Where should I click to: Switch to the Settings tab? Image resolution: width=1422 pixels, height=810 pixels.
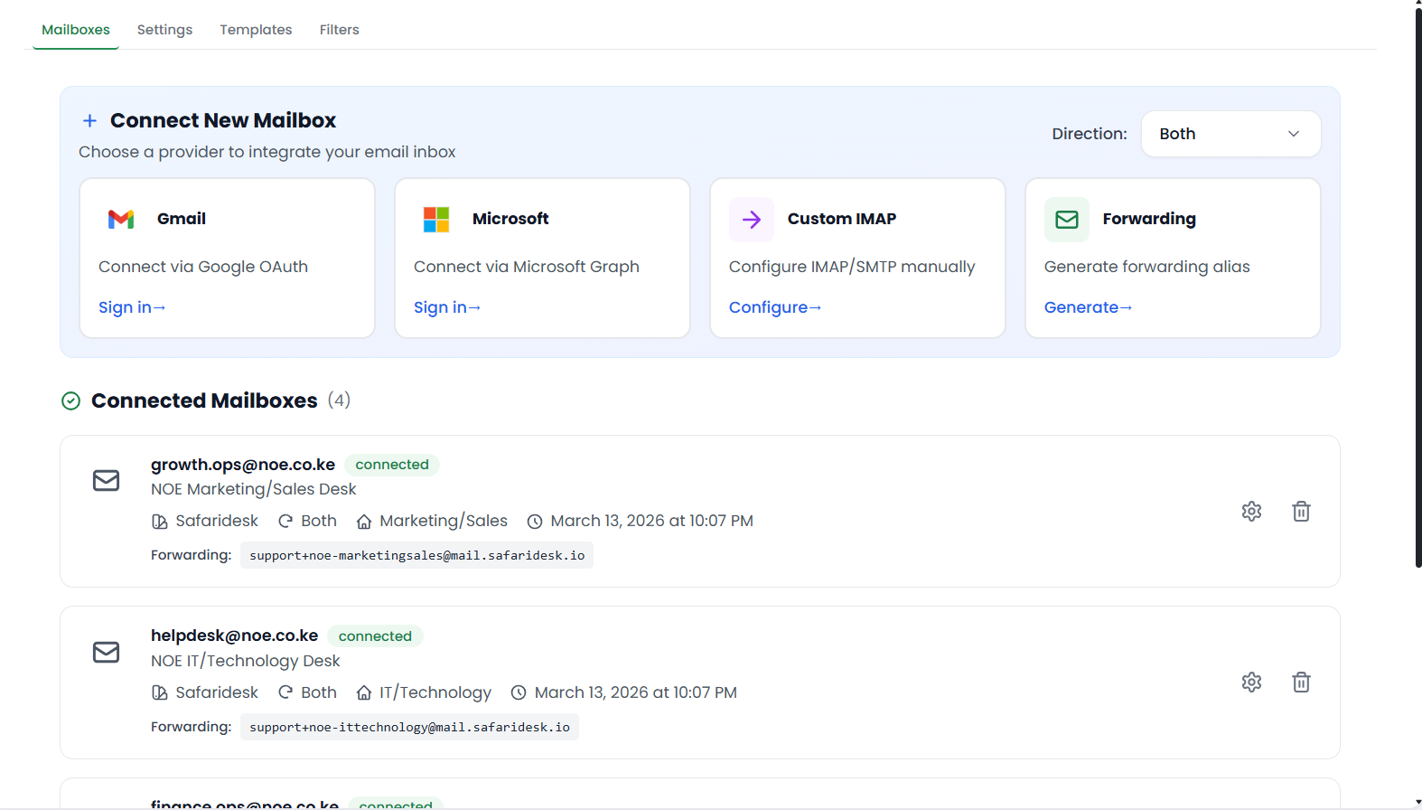tap(164, 30)
